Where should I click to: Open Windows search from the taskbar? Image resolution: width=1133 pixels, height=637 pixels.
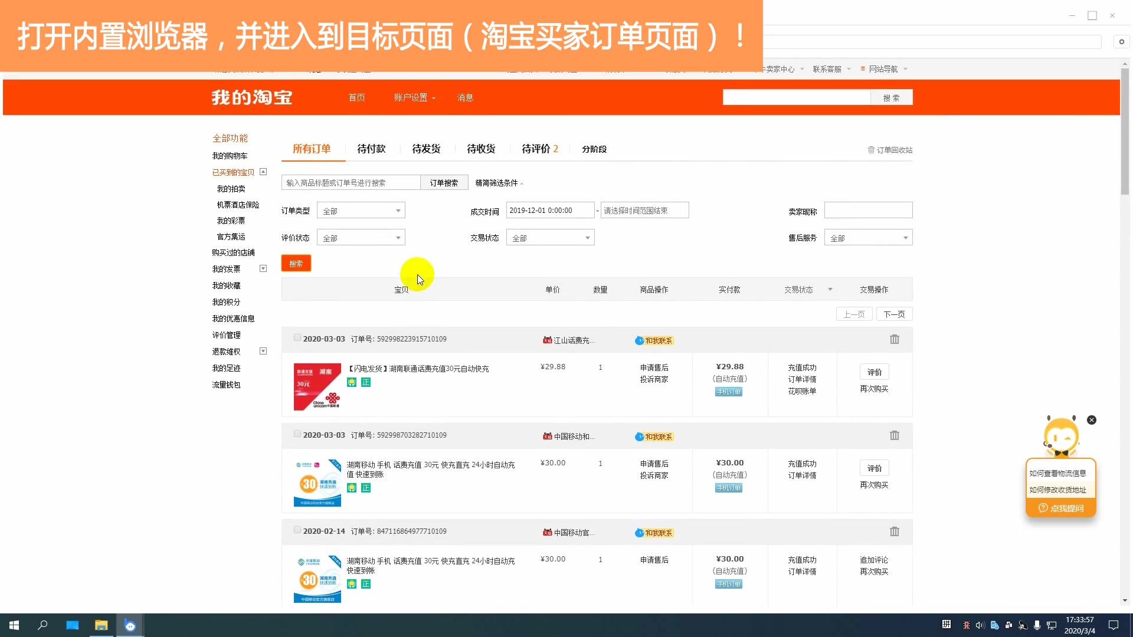point(42,625)
